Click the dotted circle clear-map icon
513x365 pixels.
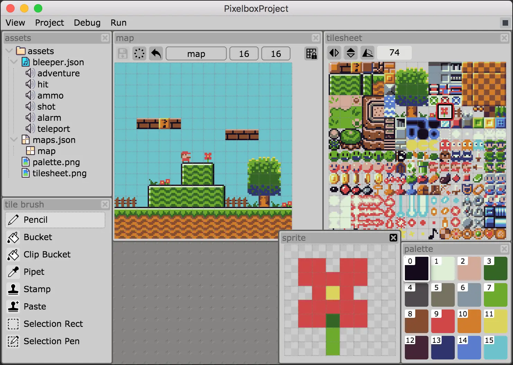pos(139,54)
